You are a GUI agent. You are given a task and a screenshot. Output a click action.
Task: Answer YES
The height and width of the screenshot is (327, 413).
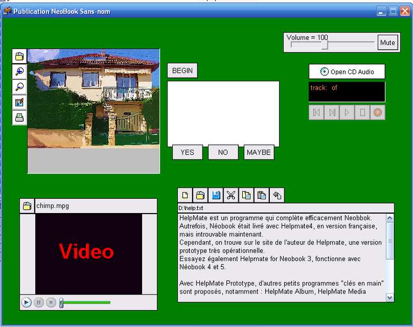pos(188,152)
